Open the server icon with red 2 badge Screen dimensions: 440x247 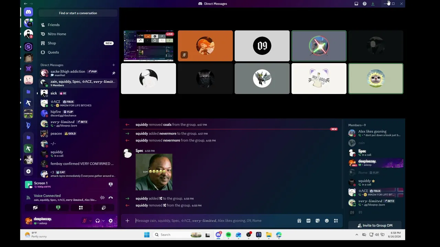tap(29, 34)
